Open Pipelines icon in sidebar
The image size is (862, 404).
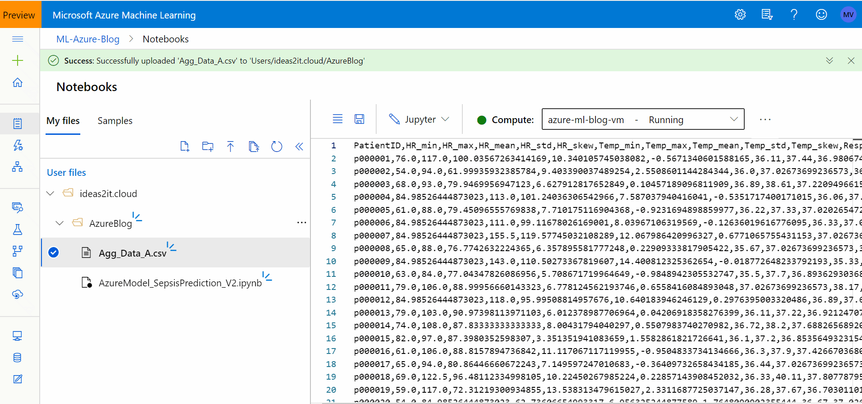[x=18, y=251]
